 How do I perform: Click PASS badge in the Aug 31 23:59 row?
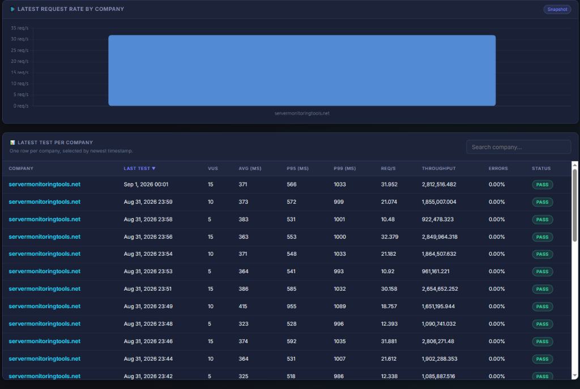click(x=542, y=202)
